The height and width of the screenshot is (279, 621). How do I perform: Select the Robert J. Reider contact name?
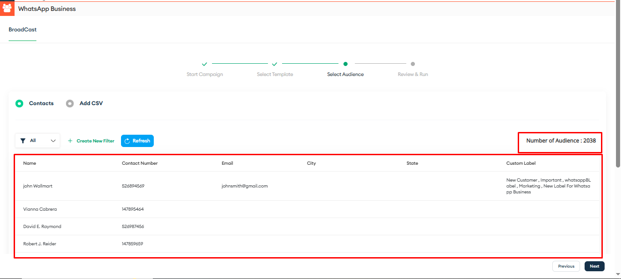point(40,244)
